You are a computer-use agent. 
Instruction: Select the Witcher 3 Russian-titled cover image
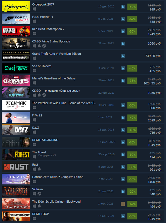[16, 105]
